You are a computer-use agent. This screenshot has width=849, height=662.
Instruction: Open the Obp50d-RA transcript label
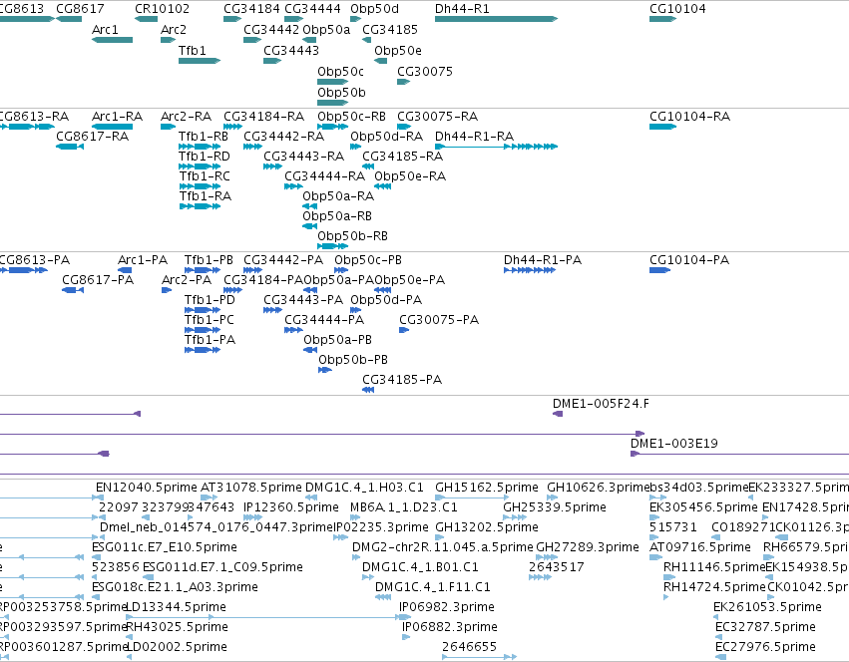387,137
